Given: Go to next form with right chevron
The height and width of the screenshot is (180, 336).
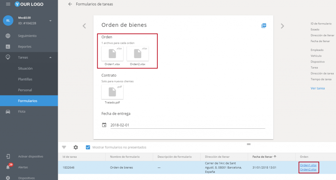Looking at the screenshot, I should pos(282,26).
